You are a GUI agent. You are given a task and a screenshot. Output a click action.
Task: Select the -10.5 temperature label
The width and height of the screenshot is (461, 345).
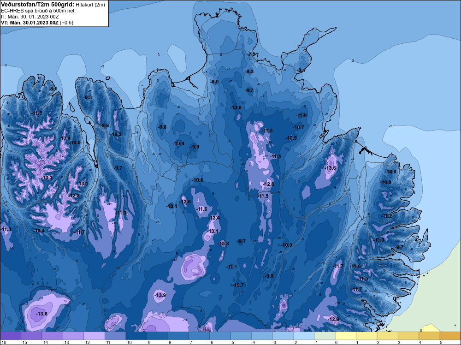tap(291, 138)
